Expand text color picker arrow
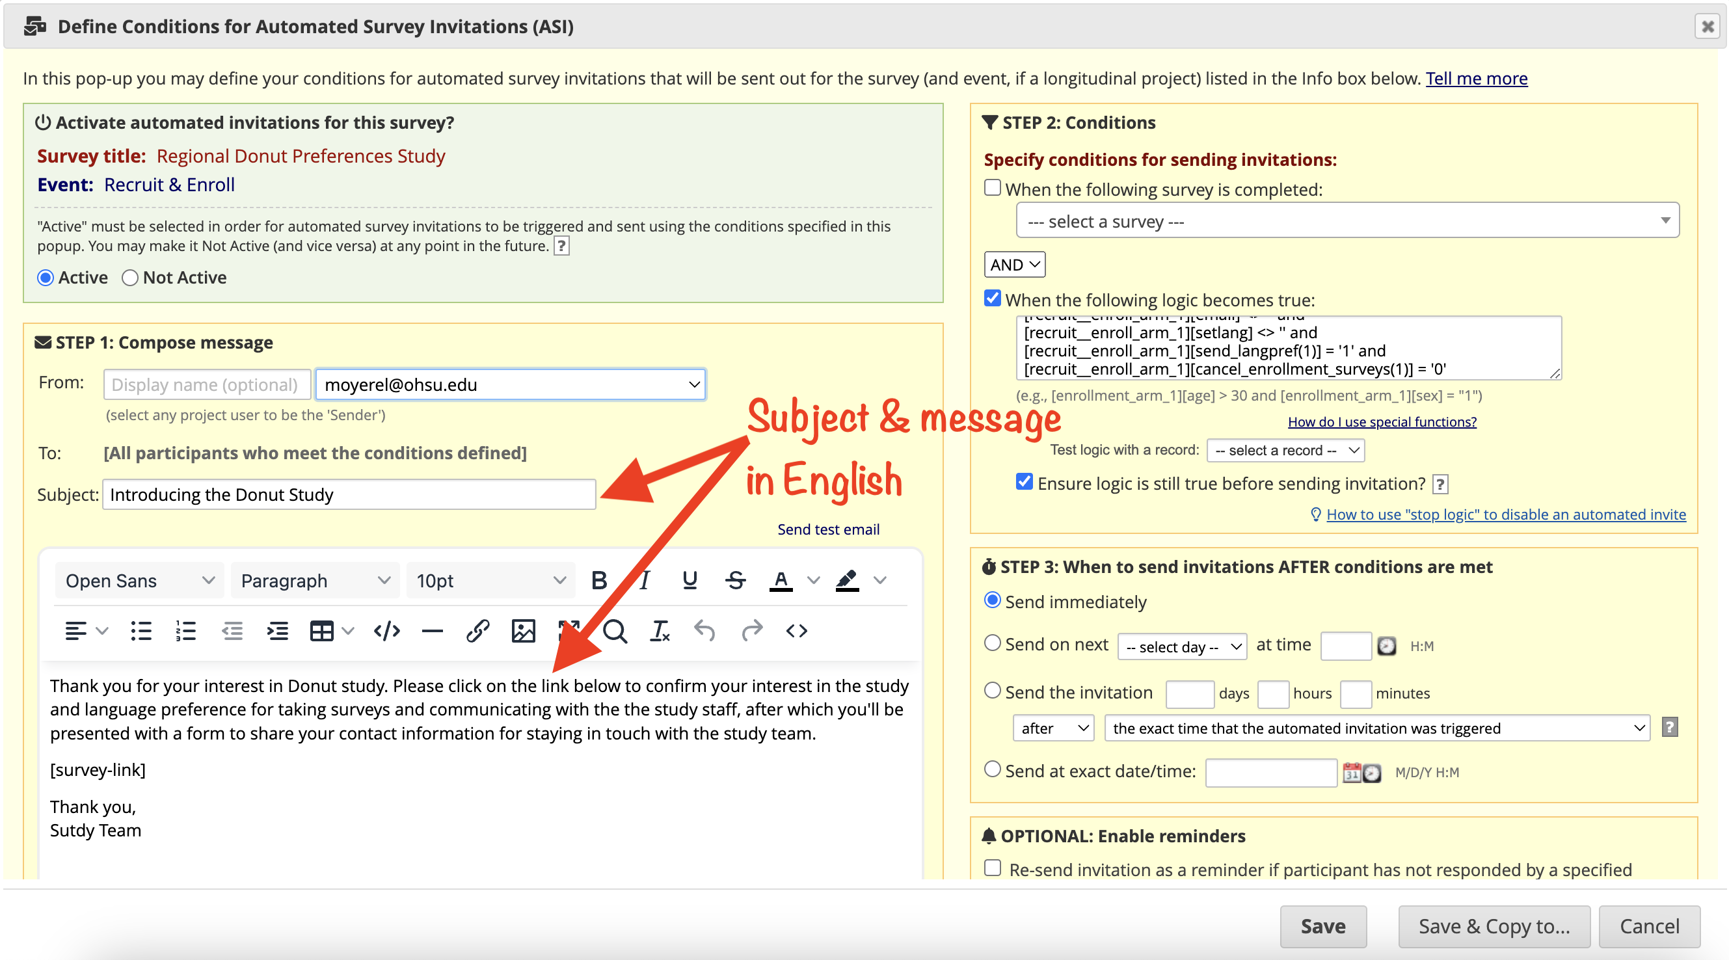The width and height of the screenshot is (1729, 960). [x=813, y=580]
